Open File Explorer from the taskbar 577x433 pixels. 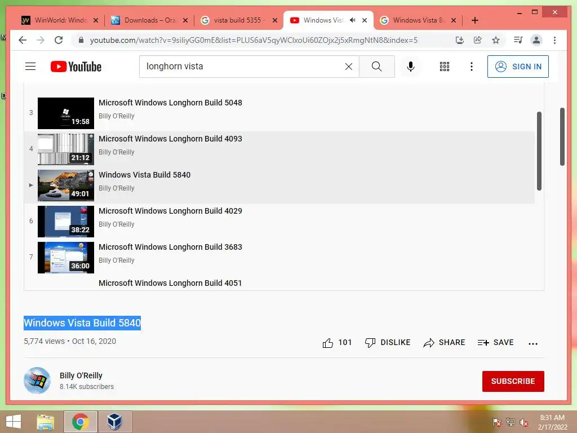coord(46,422)
